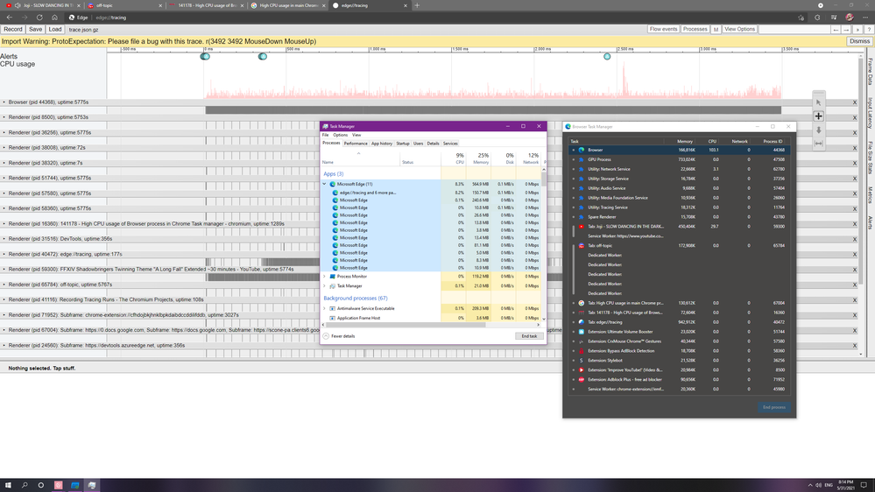Close the Renderer (pid 8500) track

pyautogui.click(x=854, y=117)
